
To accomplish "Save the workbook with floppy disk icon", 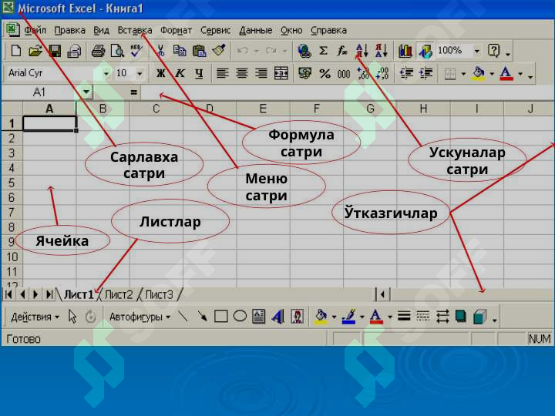I will 55,51.
